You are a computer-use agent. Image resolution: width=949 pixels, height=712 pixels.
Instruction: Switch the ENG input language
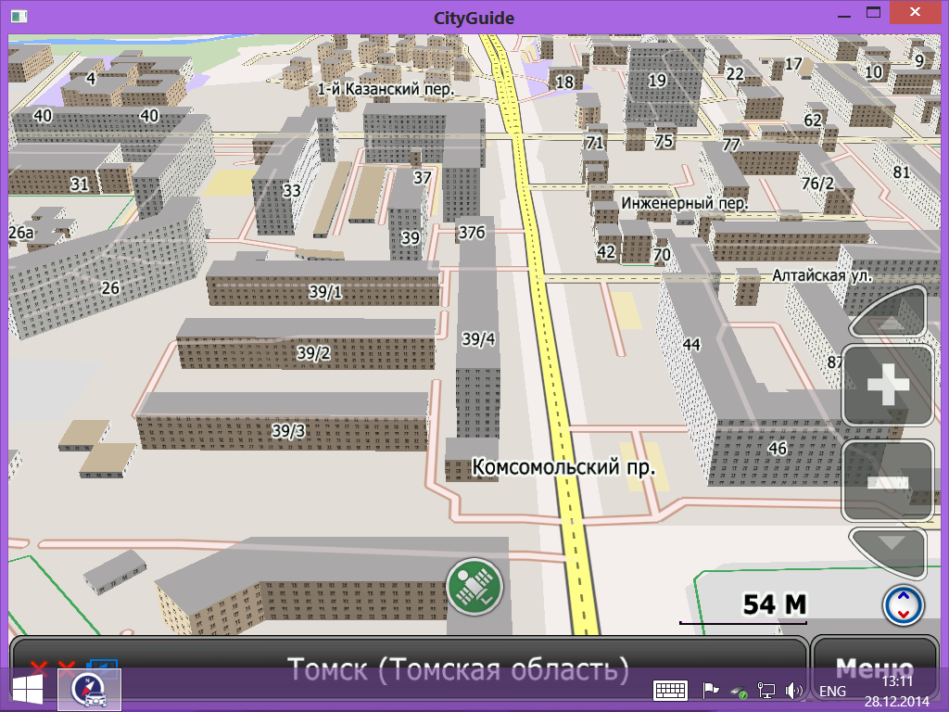(x=831, y=692)
